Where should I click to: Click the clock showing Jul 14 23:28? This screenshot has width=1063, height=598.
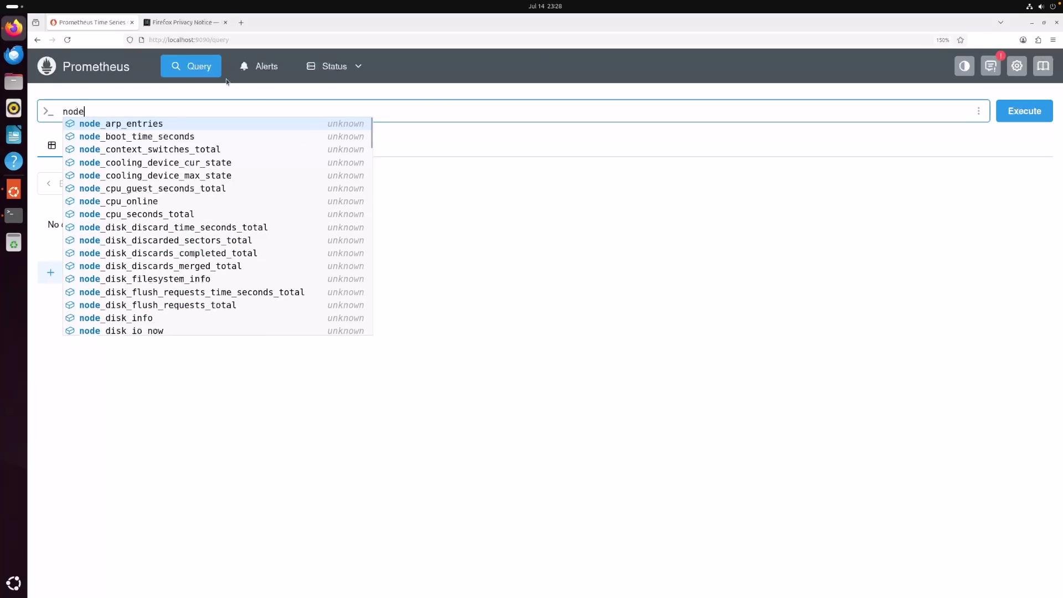[x=545, y=6]
